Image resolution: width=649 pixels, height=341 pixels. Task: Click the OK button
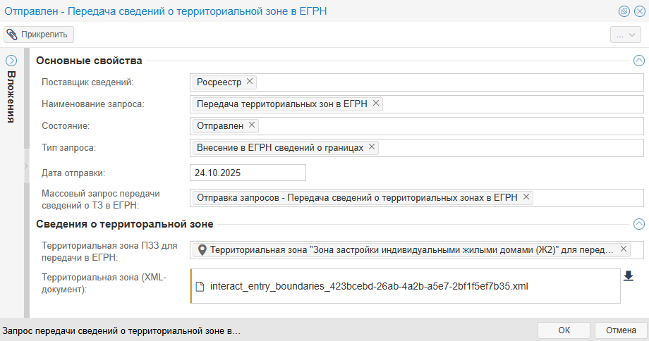tap(564, 330)
